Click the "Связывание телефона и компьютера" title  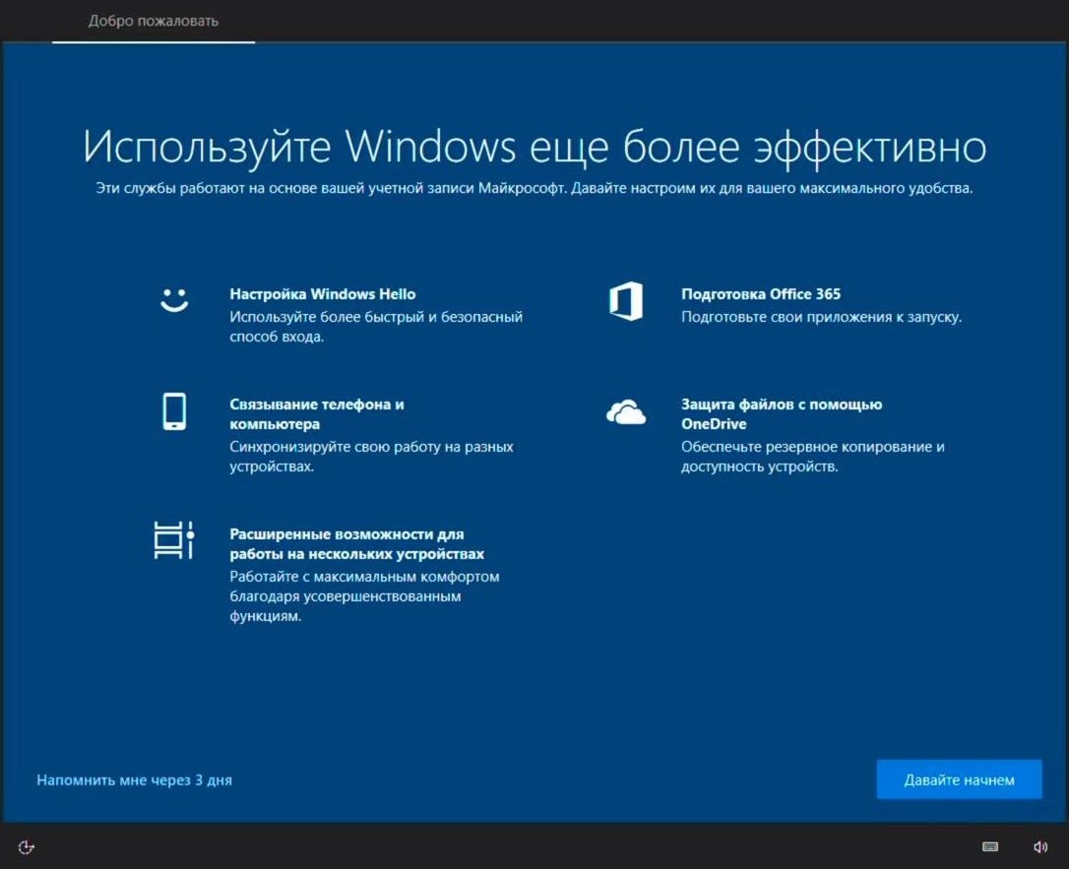pos(316,414)
